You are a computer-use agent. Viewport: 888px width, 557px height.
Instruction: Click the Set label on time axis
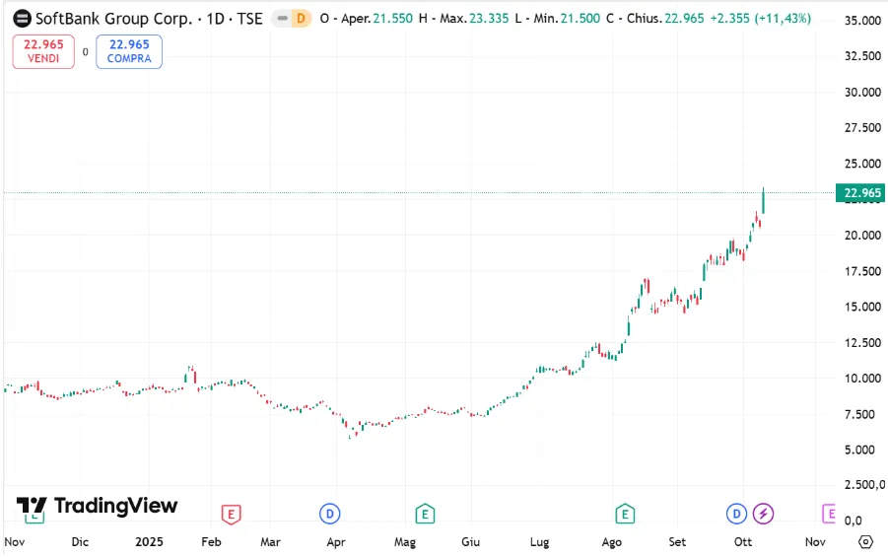coord(677,541)
